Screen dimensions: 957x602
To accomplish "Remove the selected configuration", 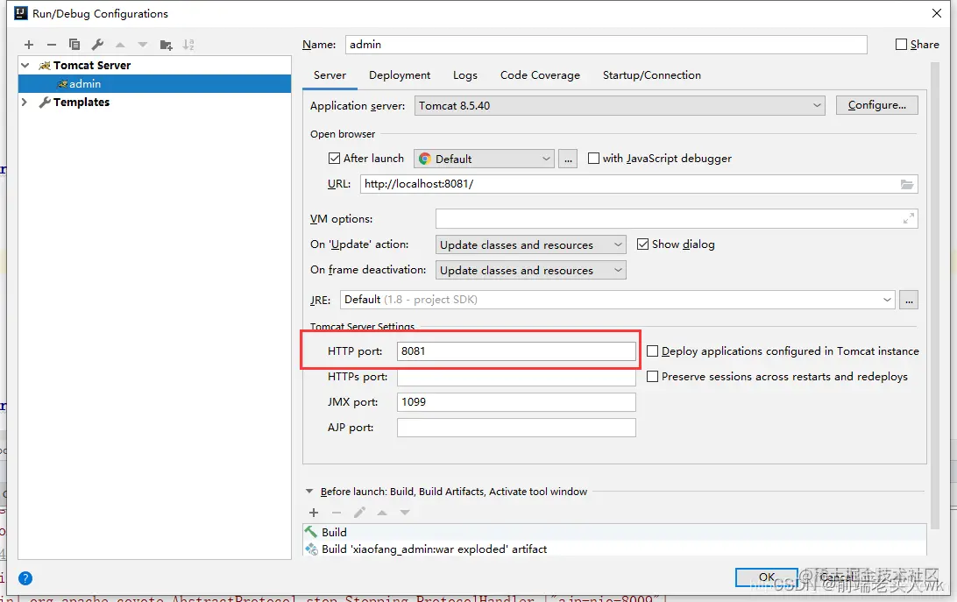I will pos(51,45).
